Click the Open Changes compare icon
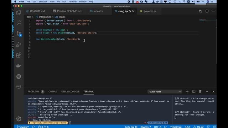The image size is (228, 128). (x=200, y=11)
